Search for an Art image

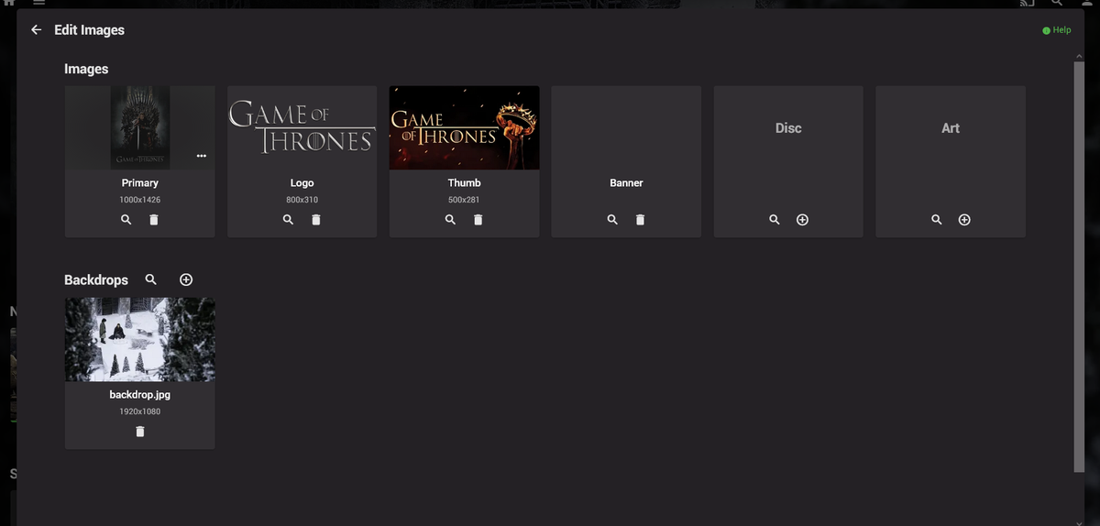[937, 220]
